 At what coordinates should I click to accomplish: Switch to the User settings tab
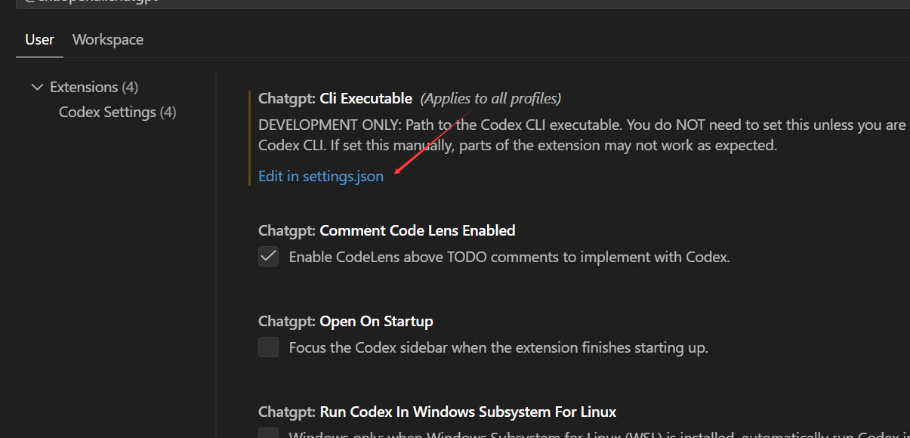coord(39,40)
